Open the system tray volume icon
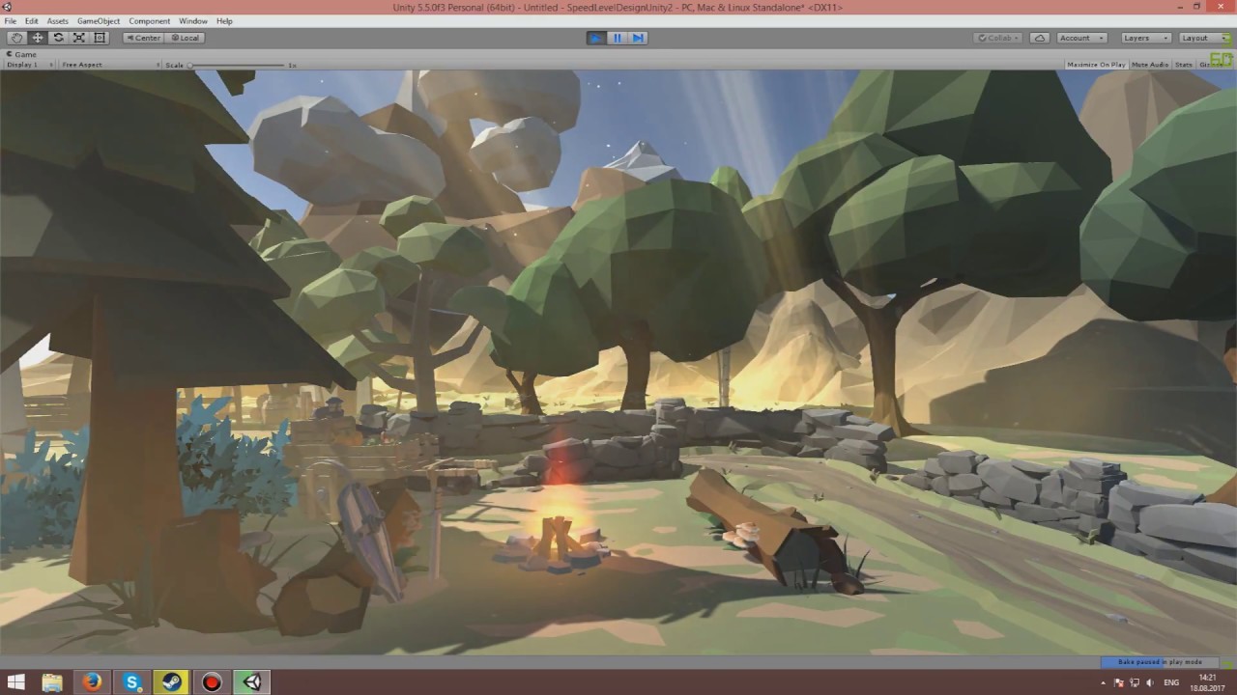This screenshot has width=1237, height=695. [x=1149, y=682]
